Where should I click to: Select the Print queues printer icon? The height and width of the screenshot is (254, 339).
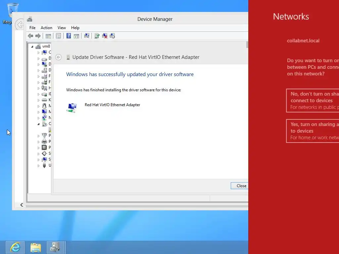pos(44,142)
